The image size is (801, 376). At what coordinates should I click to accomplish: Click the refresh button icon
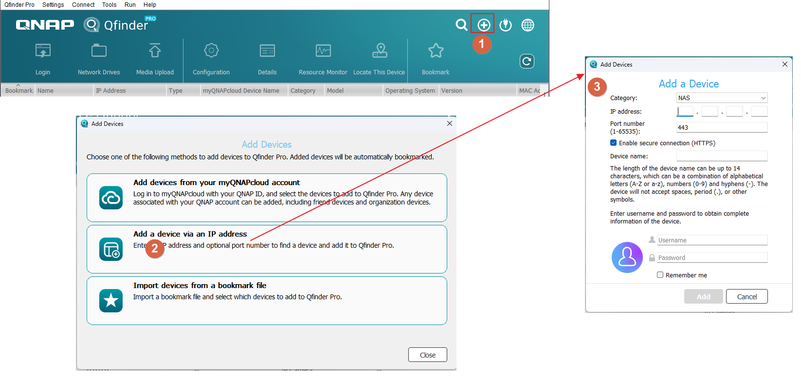pos(527,61)
